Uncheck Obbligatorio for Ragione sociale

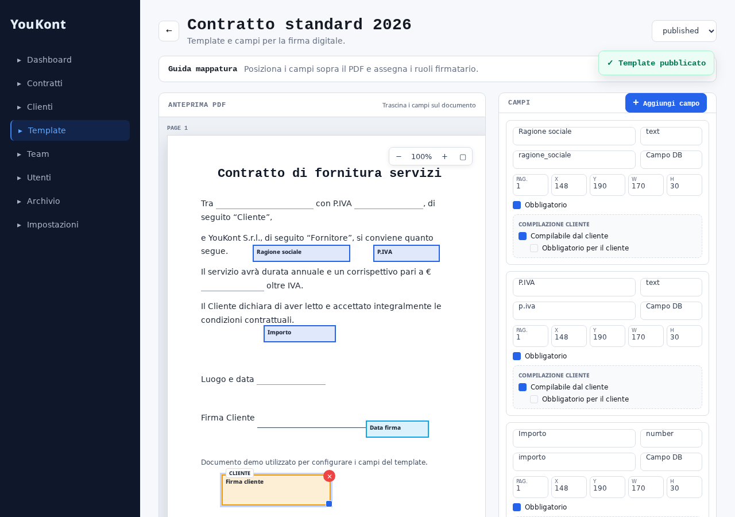pyautogui.click(x=517, y=205)
